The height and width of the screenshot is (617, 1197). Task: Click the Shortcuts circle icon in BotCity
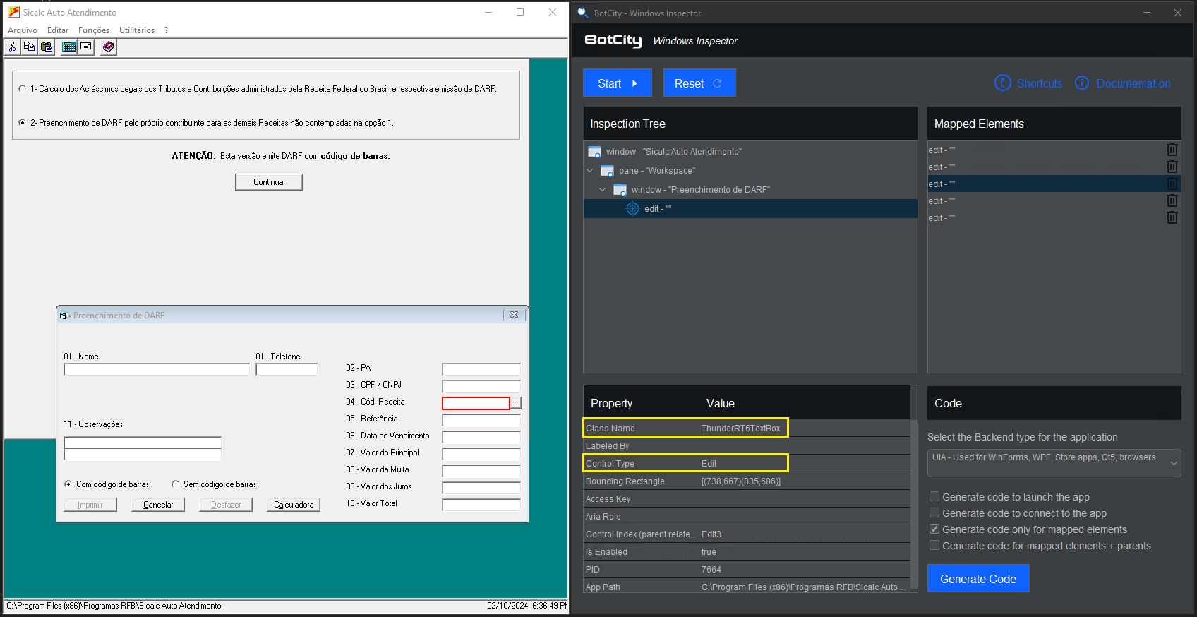pos(1002,83)
